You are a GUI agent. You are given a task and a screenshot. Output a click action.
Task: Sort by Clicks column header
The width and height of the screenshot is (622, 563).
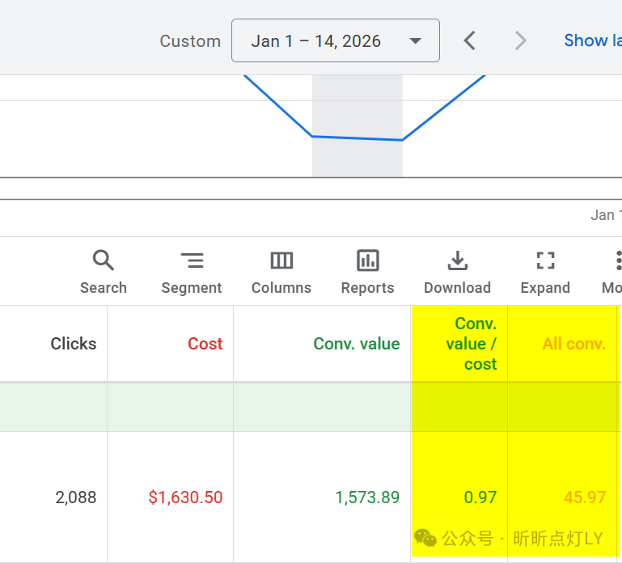[x=73, y=344]
